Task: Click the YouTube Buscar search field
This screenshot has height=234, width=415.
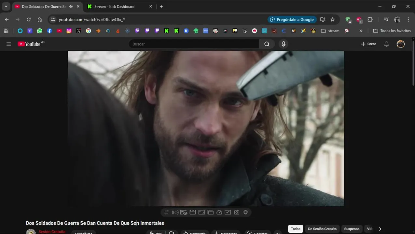Action: pos(194,44)
